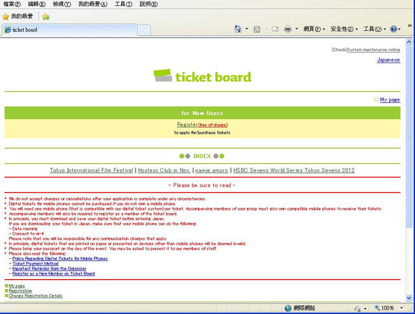The width and height of the screenshot is (415, 314).
Task: Click the Registration footer link
Action: click(20, 291)
